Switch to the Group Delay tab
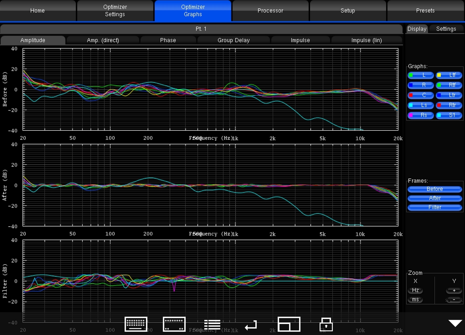This screenshot has height=335, width=465. coord(233,40)
